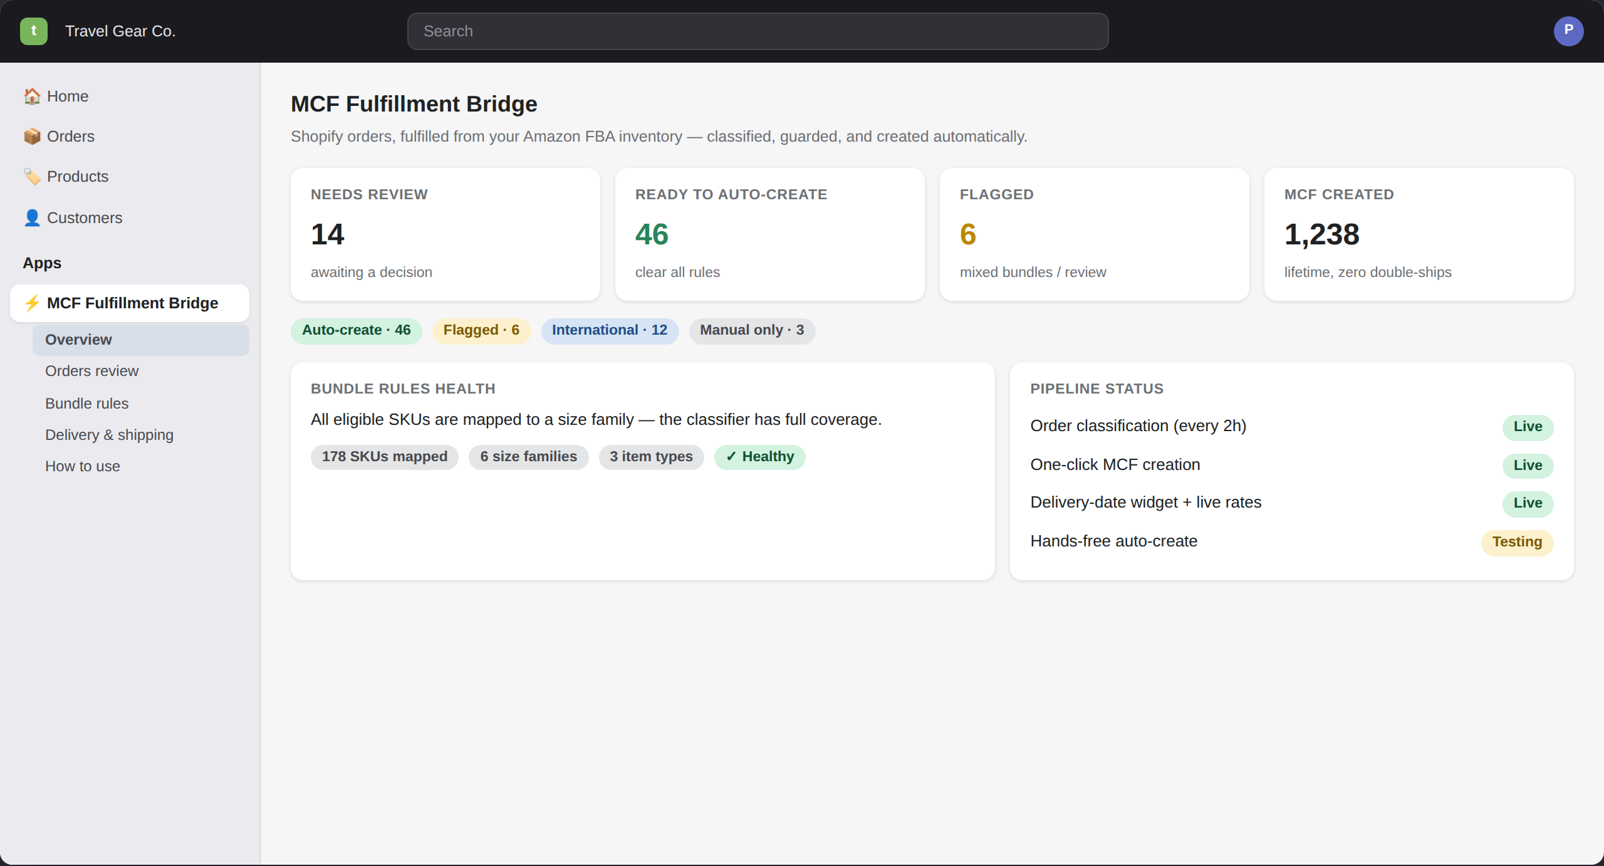Select MCF Fulfillment Bridge app entry
This screenshot has width=1604, height=866.
coord(130,303)
